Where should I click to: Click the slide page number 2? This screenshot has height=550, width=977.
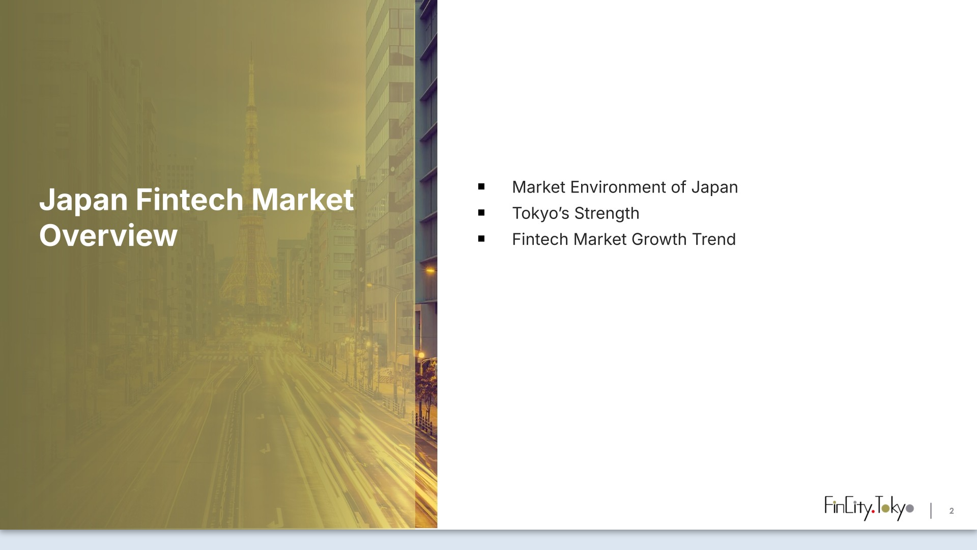coord(951,511)
